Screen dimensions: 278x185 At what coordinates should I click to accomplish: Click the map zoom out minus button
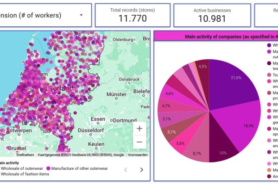140,142
